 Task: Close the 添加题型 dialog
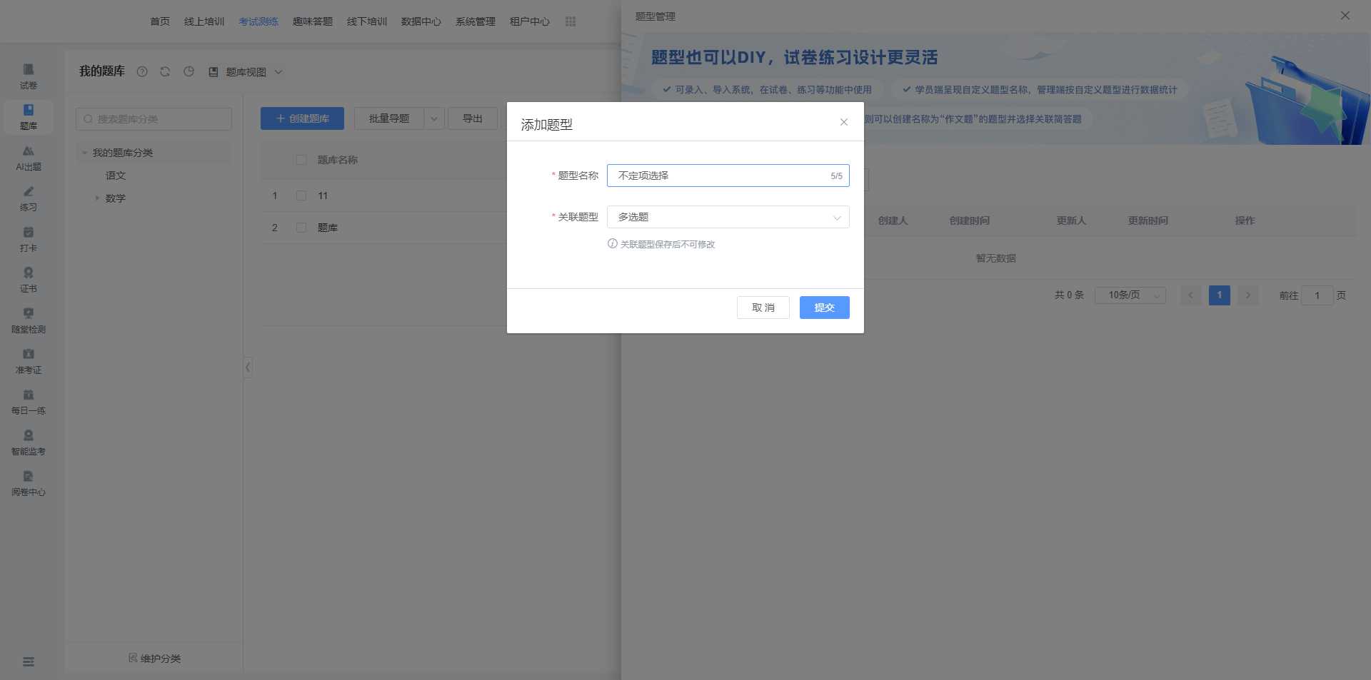pyautogui.click(x=844, y=122)
